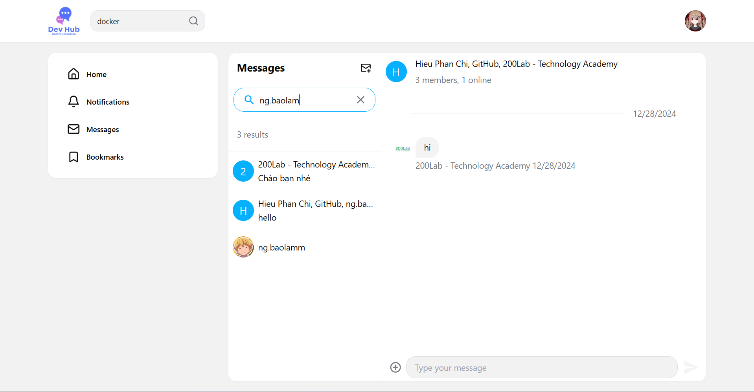Click the Notifications bell icon
The height and width of the screenshot is (392, 754).
point(74,101)
